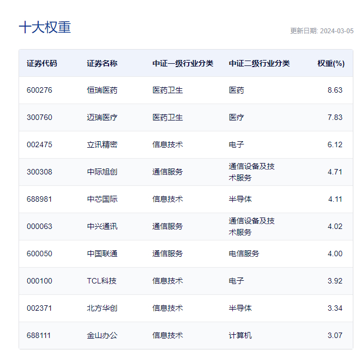Click weight value 7.83
The image size is (355, 350).
tap(335, 117)
